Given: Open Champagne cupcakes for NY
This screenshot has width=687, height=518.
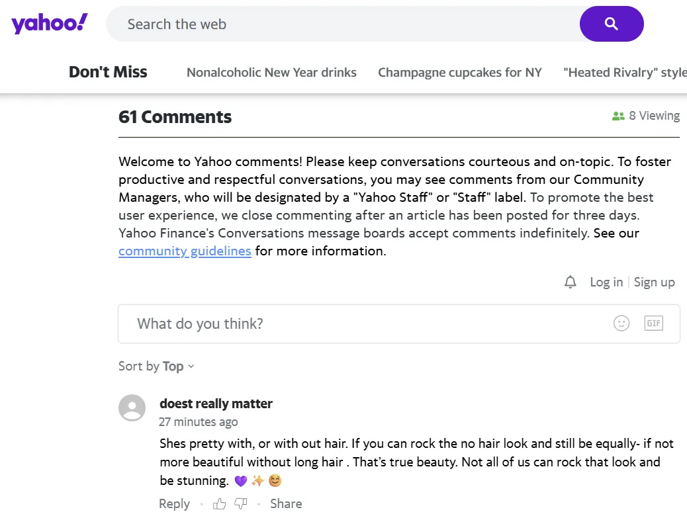Looking at the screenshot, I should click(x=459, y=73).
